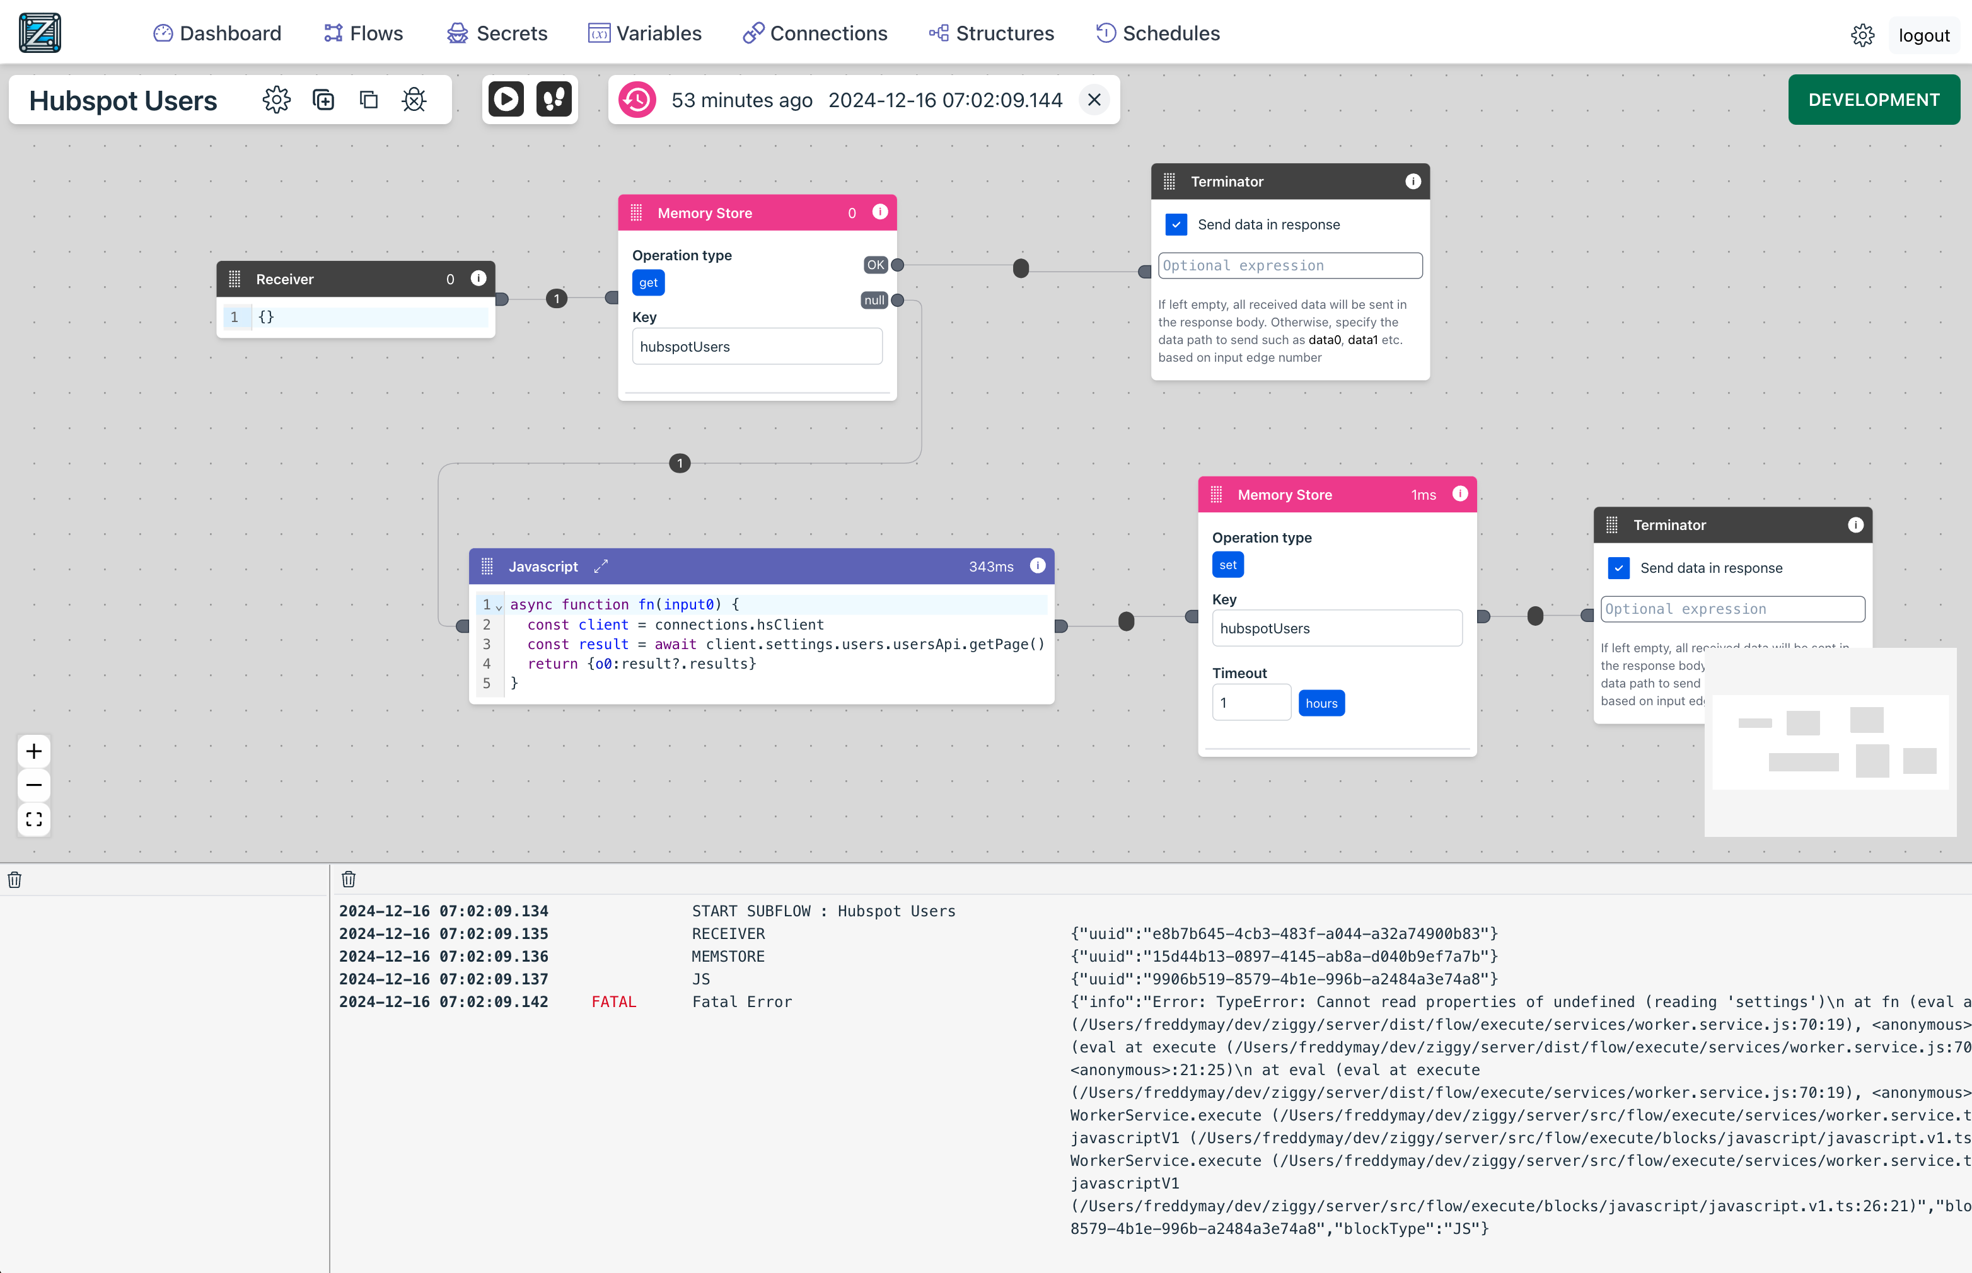Click the Javascript node expand icon
This screenshot has height=1273, width=1972.
point(601,565)
